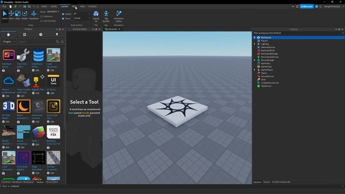Click the DataStore Editor plugin icon

pos(38,55)
